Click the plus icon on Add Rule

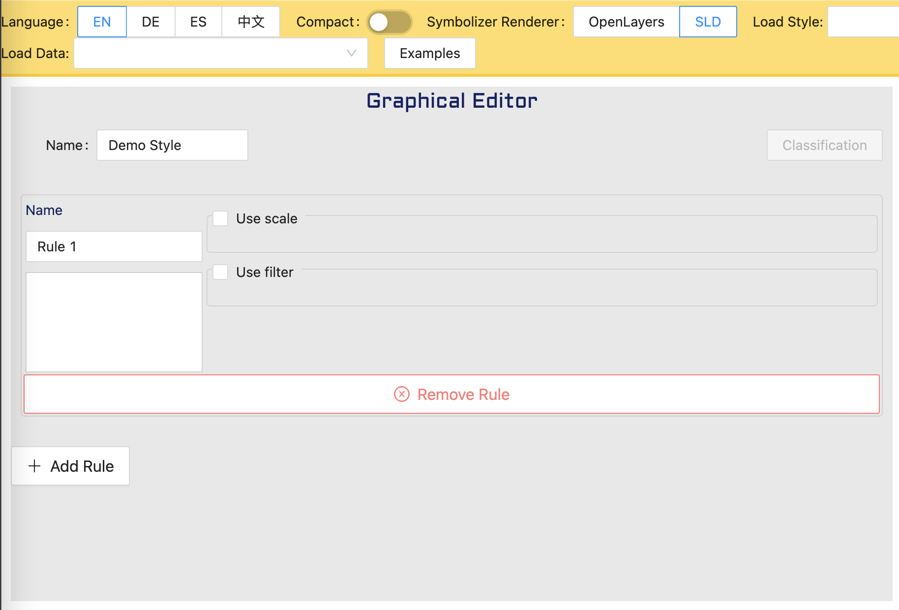click(x=34, y=466)
